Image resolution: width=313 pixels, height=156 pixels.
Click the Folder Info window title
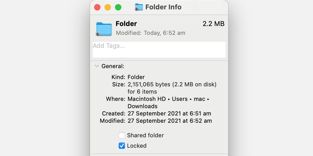click(x=163, y=7)
